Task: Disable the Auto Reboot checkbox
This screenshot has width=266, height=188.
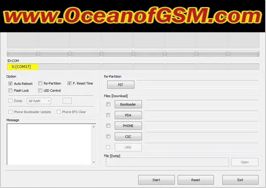Action: click(x=11, y=83)
